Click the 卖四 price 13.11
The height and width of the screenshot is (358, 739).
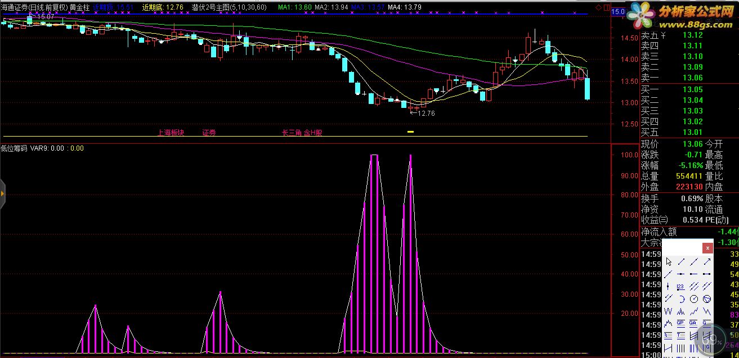[x=692, y=46]
